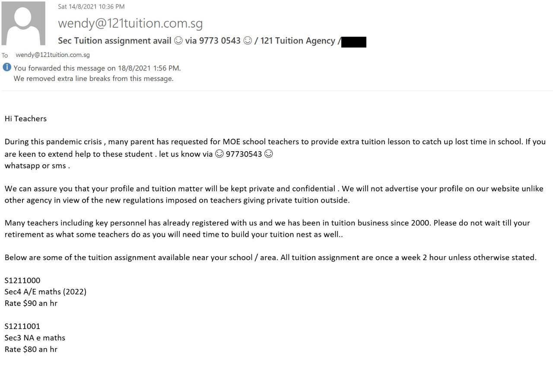
Task: Click the 'Rate $90 an hr' line
Action: coord(31,303)
